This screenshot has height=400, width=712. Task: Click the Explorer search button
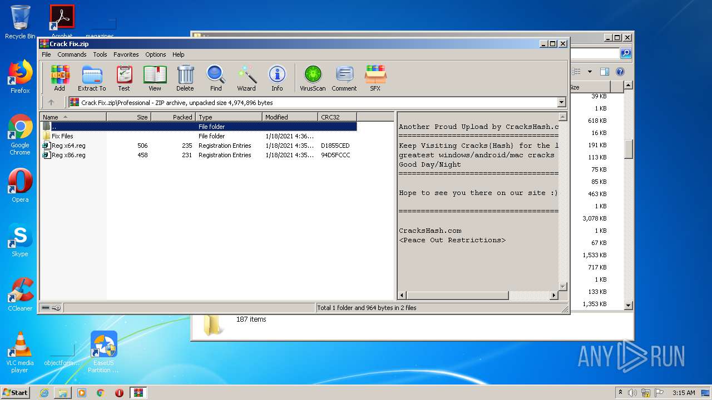[x=626, y=53]
